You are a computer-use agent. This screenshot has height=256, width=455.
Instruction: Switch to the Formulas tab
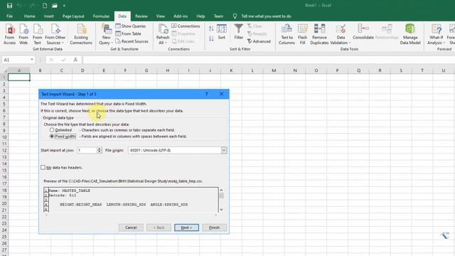pos(101,16)
